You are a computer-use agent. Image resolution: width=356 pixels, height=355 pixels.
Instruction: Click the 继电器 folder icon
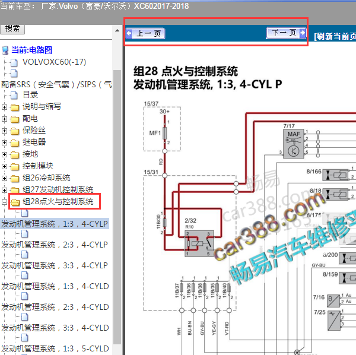tap(15, 143)
